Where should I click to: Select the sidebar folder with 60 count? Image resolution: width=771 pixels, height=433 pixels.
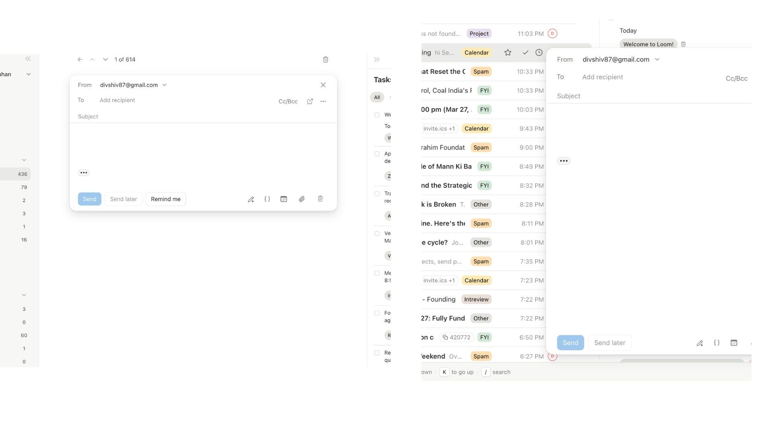click(15, 335)
